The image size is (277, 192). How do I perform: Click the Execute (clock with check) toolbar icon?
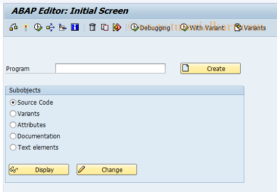[38, 28]
